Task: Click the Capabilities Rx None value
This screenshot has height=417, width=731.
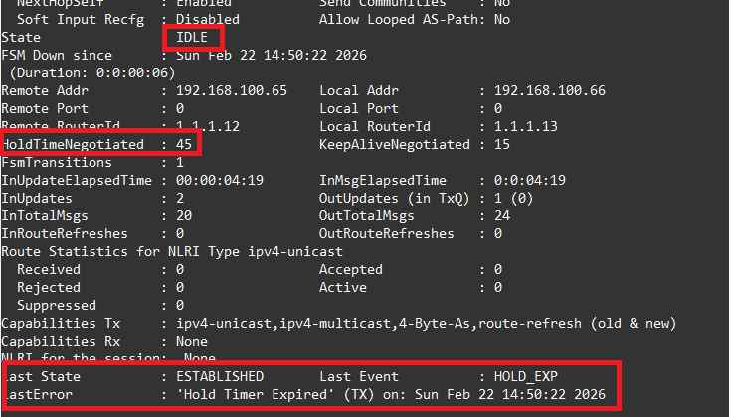Action: click(193, 341)
